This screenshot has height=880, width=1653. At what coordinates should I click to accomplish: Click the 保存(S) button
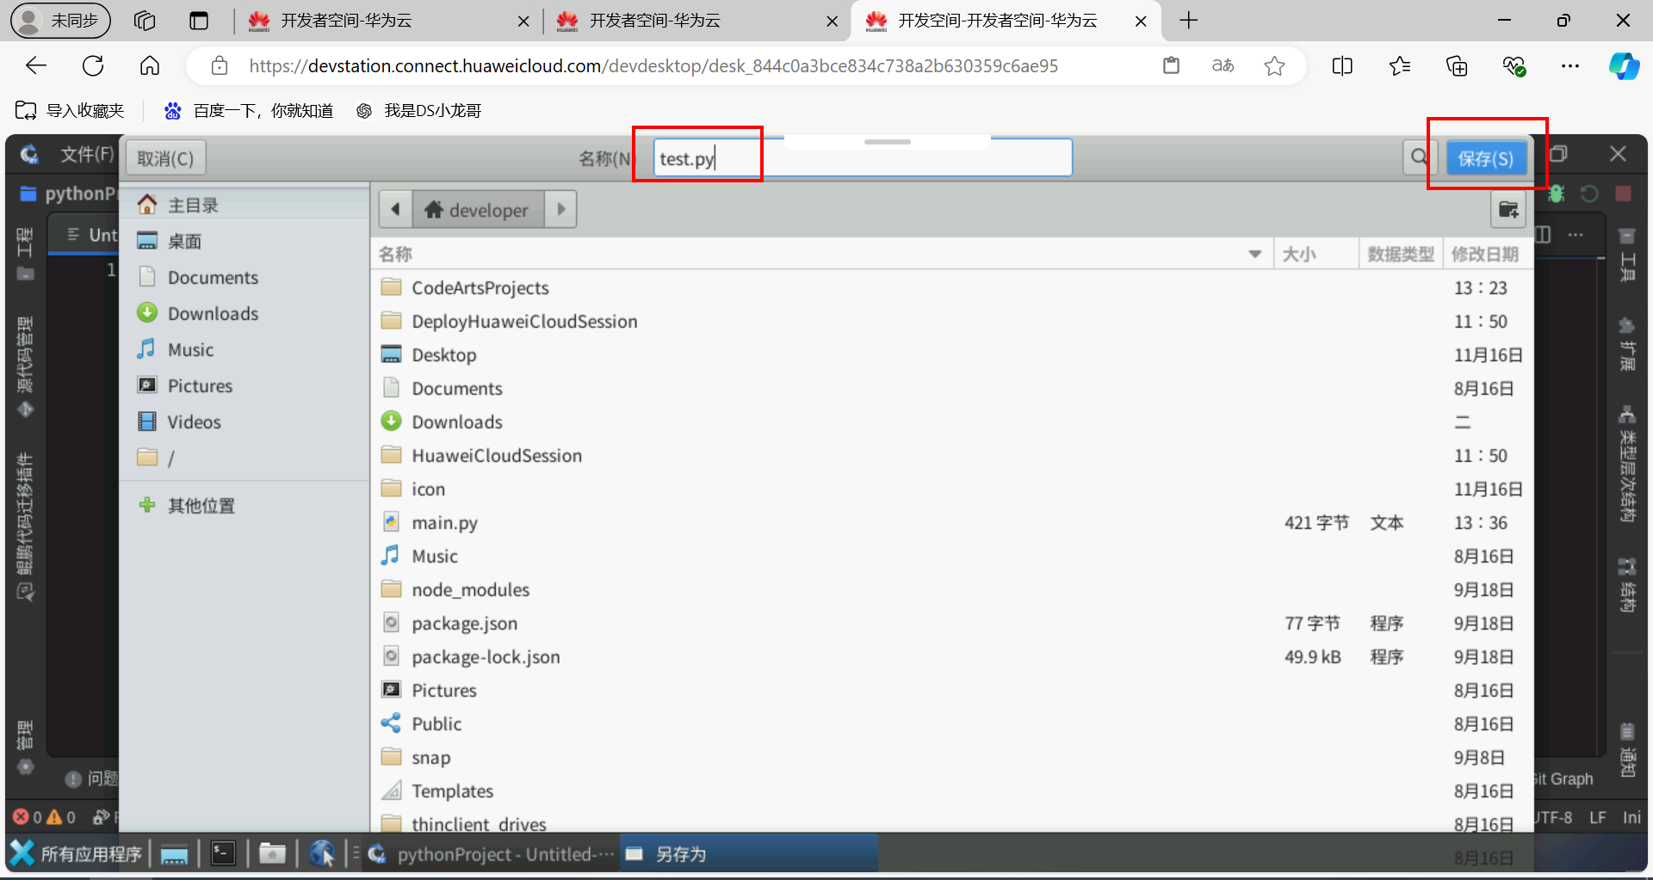[x=1487, y=157]
